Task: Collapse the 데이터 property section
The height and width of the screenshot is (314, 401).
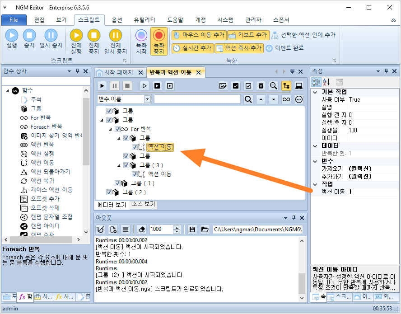Action: tap(315, 146)
